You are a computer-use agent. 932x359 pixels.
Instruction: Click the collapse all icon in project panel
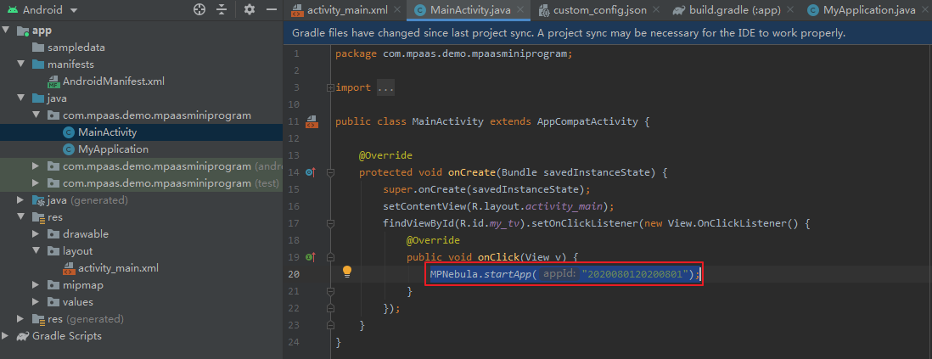point(222,10)
